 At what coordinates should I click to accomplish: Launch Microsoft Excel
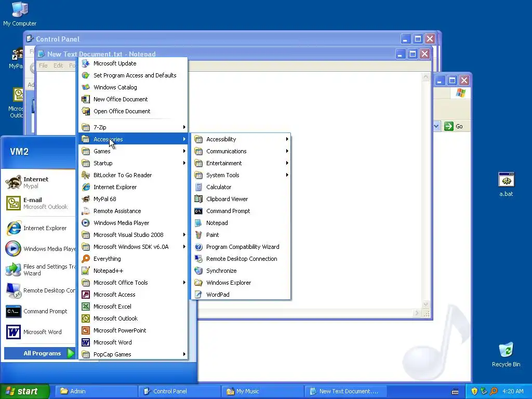point(133,307)
